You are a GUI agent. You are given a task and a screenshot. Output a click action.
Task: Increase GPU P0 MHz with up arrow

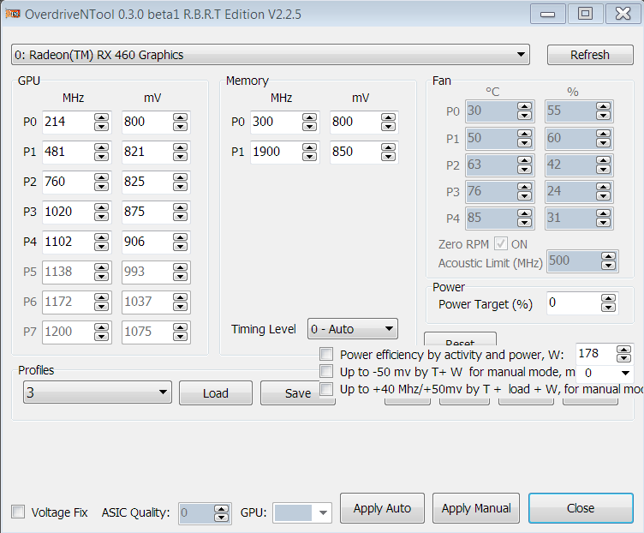[x=101, y=117]
